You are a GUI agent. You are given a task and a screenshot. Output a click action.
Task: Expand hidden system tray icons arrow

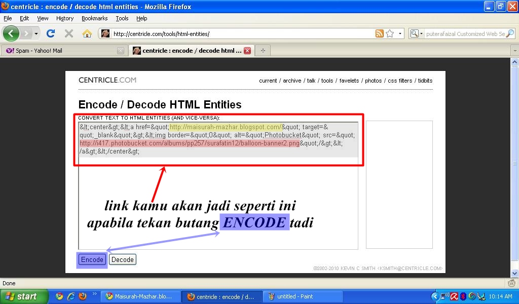(x=435, y=296)
